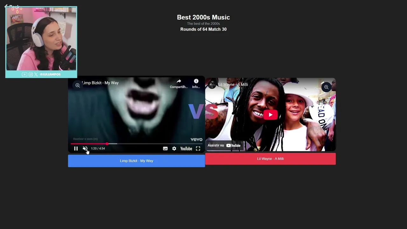Zoom the Limp Bizkit video panel

[x=78, y=85]
